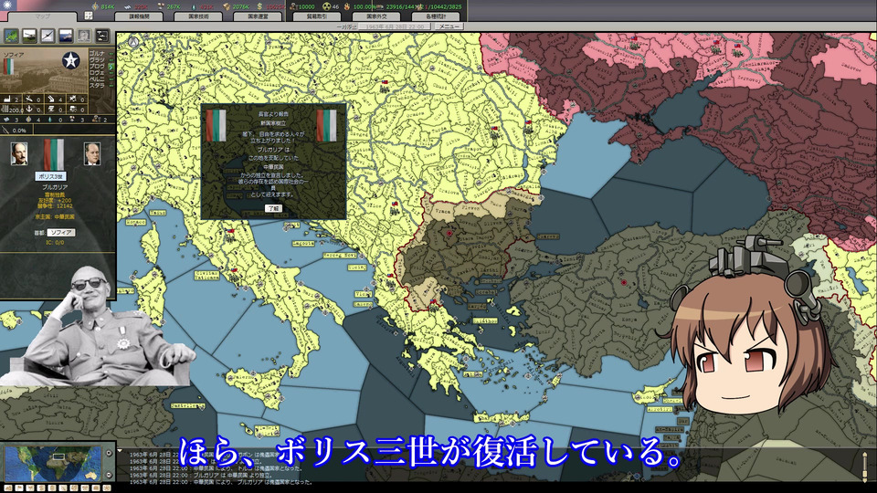Select the last map mode icon under the minimap
Screen dimensions: 877x493
point(107,488)
